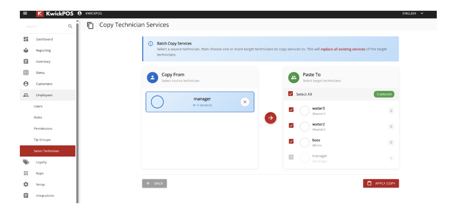Click the 'Copy Technician Services' title
Image resolution: width=450 pixels, height=223 pixels.
(134, 25)
